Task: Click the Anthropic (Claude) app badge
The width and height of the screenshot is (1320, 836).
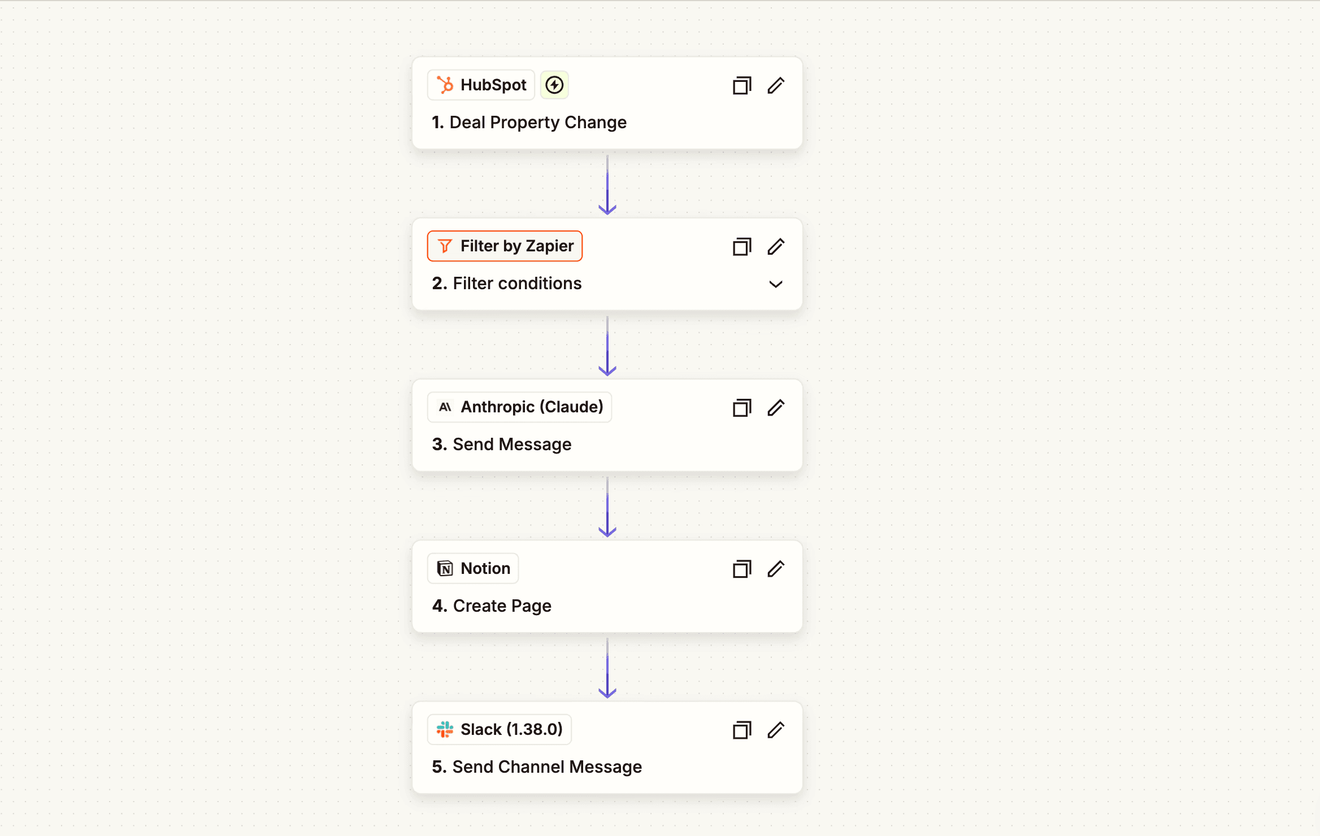Action: coord(519,407)
